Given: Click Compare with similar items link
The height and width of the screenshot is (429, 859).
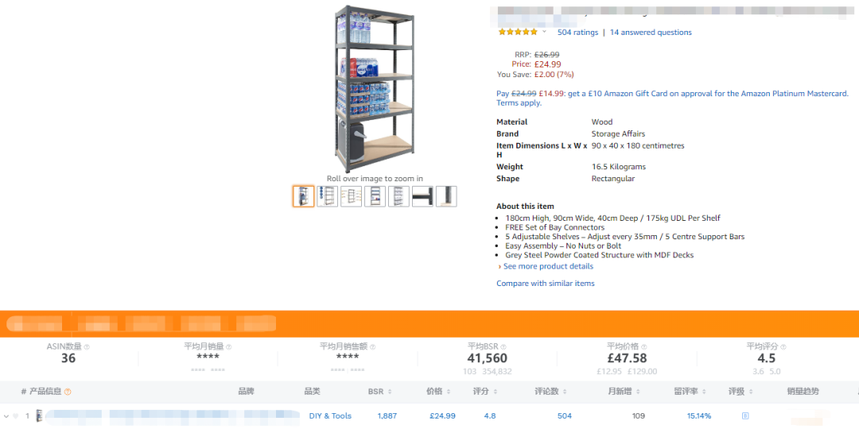Looking at the screenshot, I should (545, 284).
